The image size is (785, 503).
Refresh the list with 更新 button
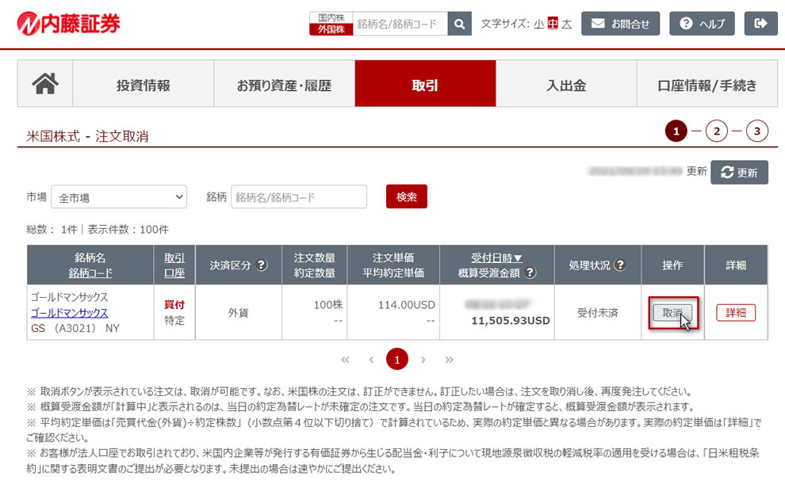pyautogui.click(x=739, y=173)
